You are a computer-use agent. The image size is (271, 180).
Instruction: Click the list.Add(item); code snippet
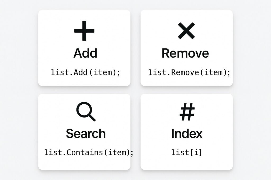(x=85, y=72)
